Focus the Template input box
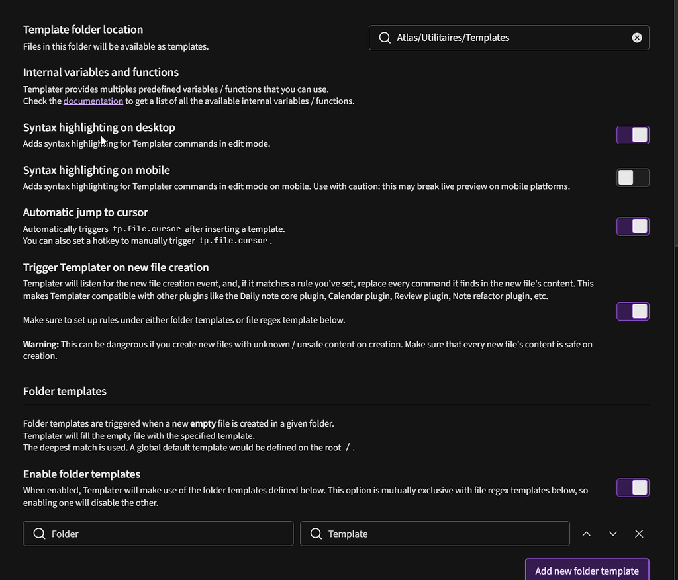 click(444, 534)
